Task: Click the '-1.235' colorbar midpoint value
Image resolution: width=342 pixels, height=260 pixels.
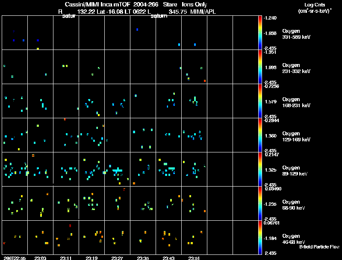Action: pos(270,204)
